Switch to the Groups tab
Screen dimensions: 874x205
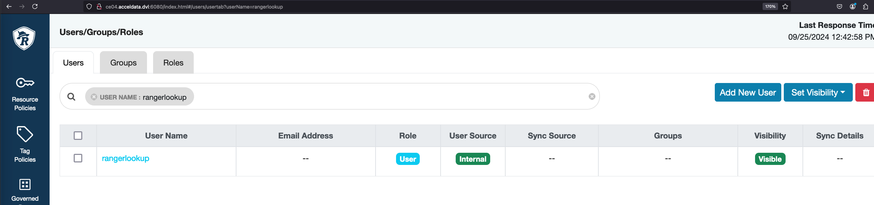pyautogui.click(x=123, y=63)
